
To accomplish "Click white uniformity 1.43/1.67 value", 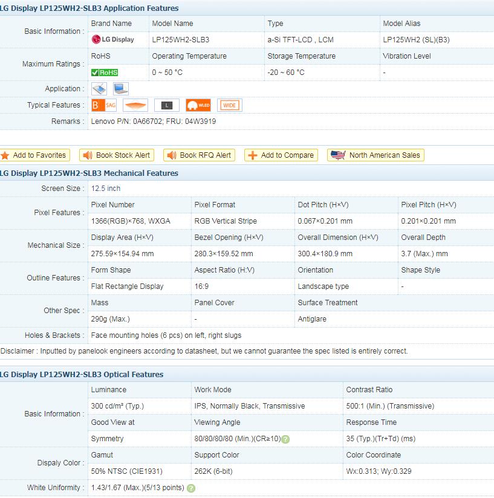I will point(137,488).
